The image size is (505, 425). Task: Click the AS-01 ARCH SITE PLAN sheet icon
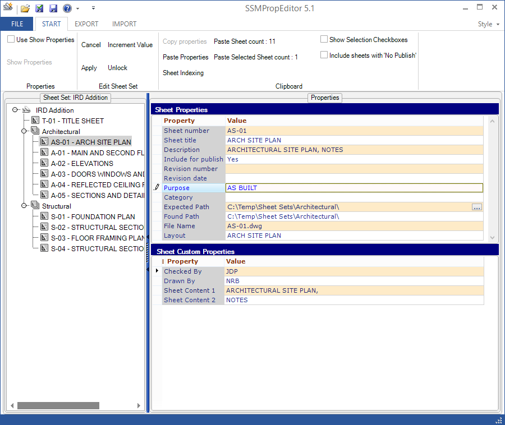pos(44,142)
